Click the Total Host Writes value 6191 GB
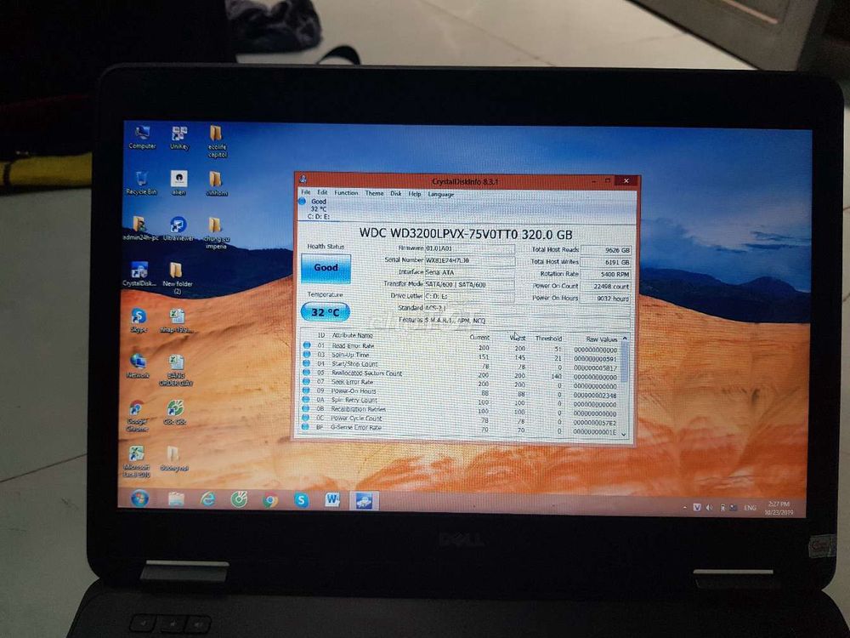This screenshot has width=850, height=638. click(x=606, y=262)
